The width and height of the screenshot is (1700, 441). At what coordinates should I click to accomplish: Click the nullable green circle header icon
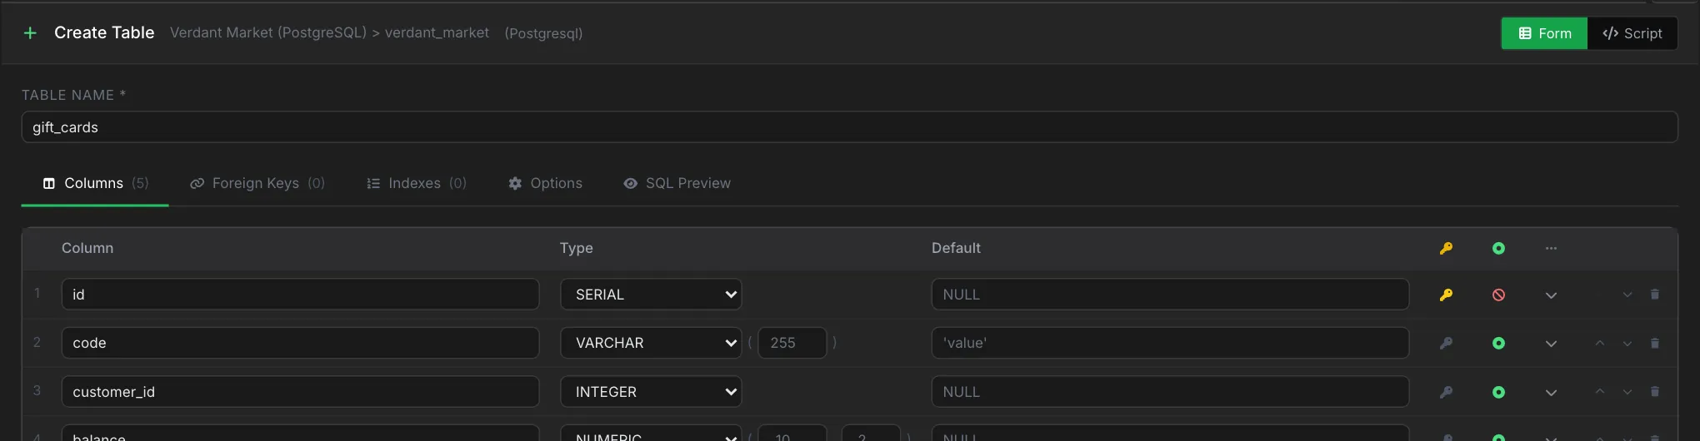[1498, 248]
